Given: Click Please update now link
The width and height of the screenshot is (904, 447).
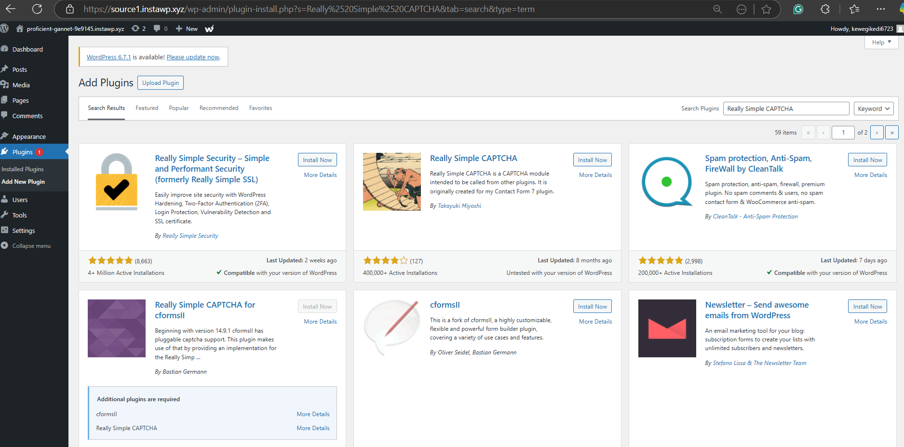Looking at the screenshot, I should [193, 57].
